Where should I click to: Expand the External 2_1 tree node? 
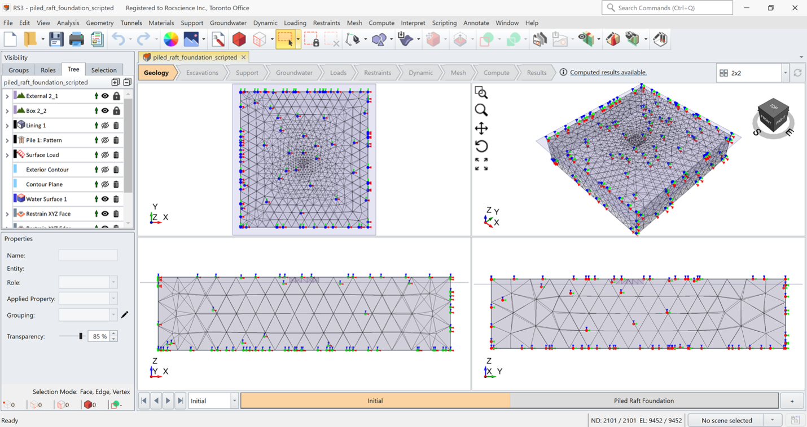click(x=7, y=96)
